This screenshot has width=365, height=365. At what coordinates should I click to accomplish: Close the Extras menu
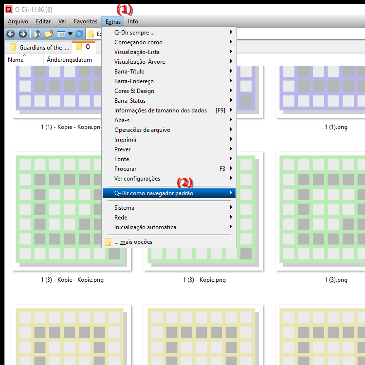pos(113,21)
